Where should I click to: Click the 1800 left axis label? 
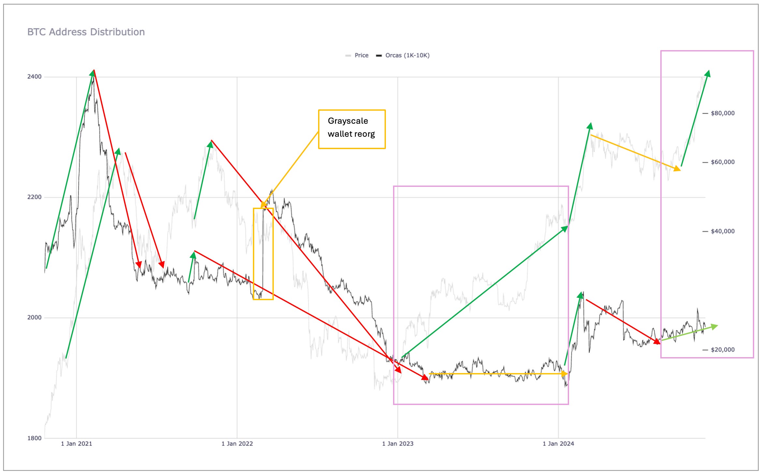(35, 438)
